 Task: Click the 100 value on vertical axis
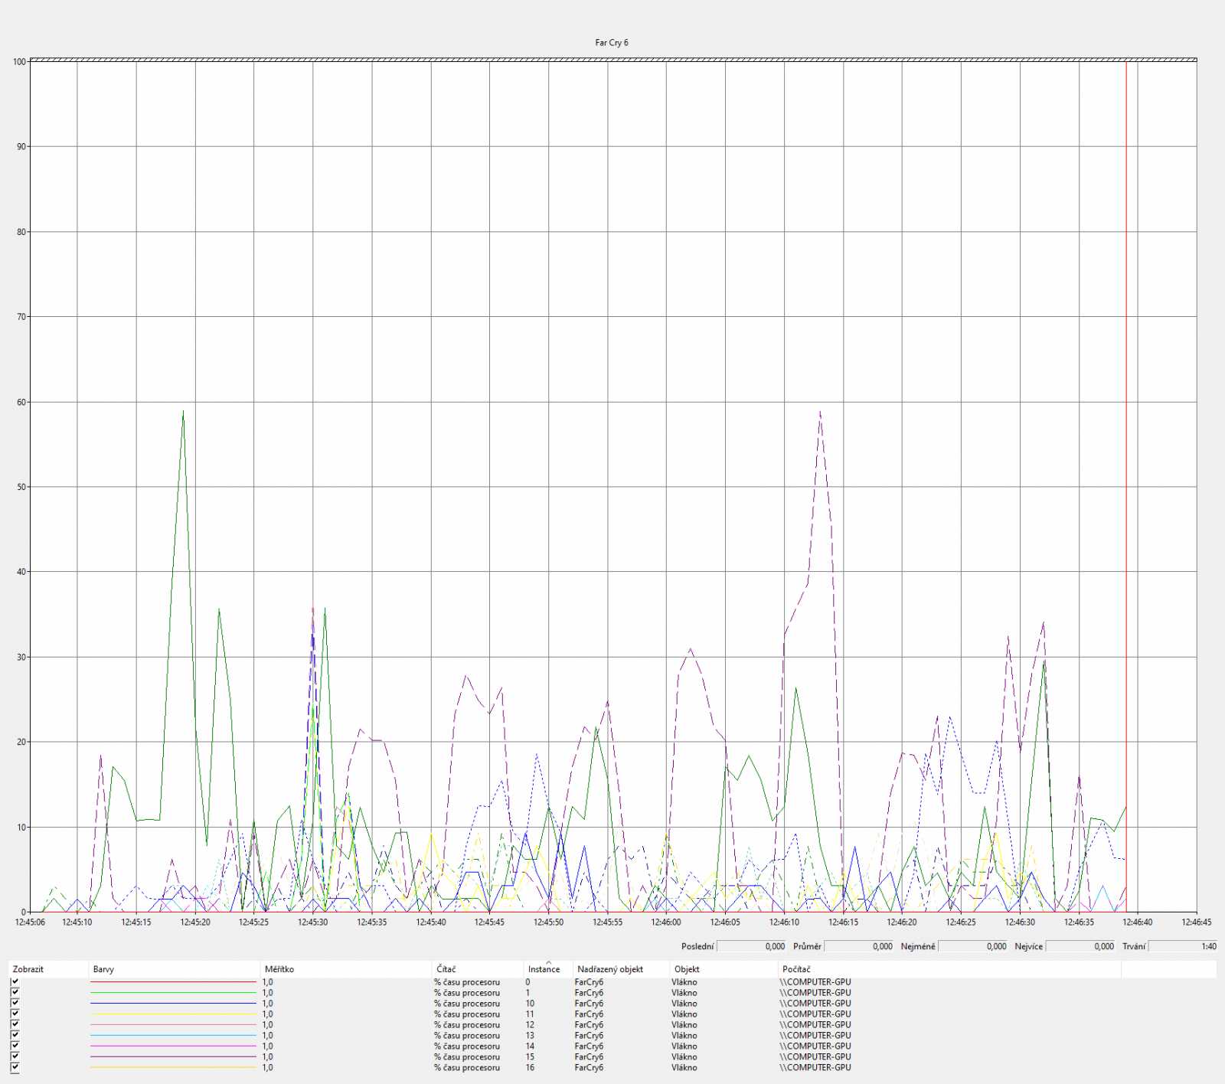[x=19, y=62]
